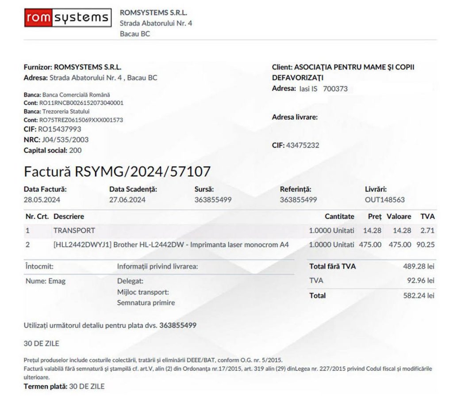
Task: Click the Trezoreria Statului IBAN number
Action: click(81, 120)
